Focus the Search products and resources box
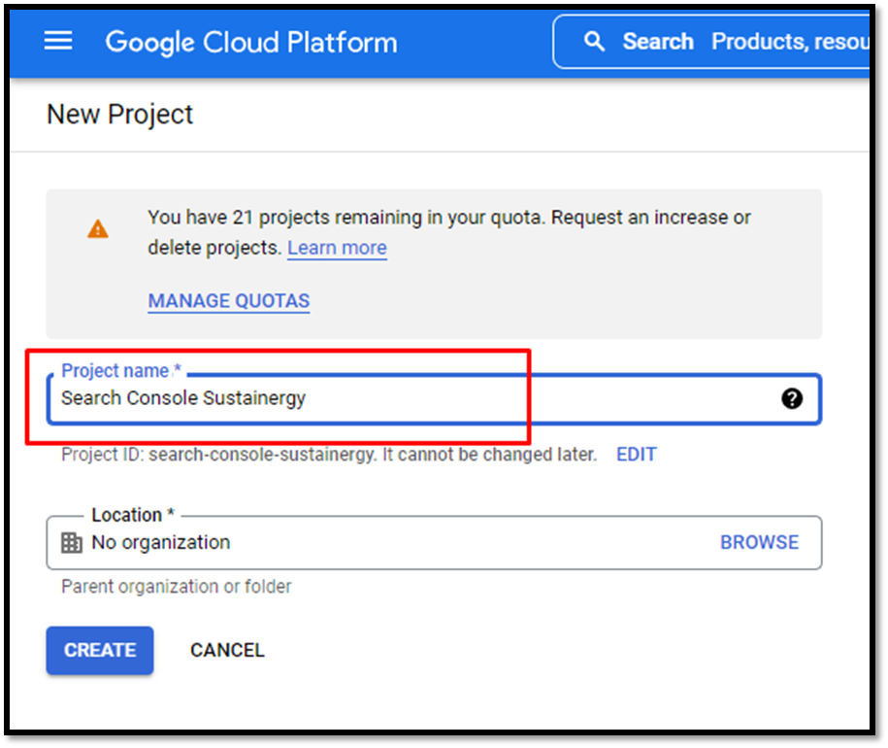The width and height of the screenshot is (888, 748). point(712,42)
